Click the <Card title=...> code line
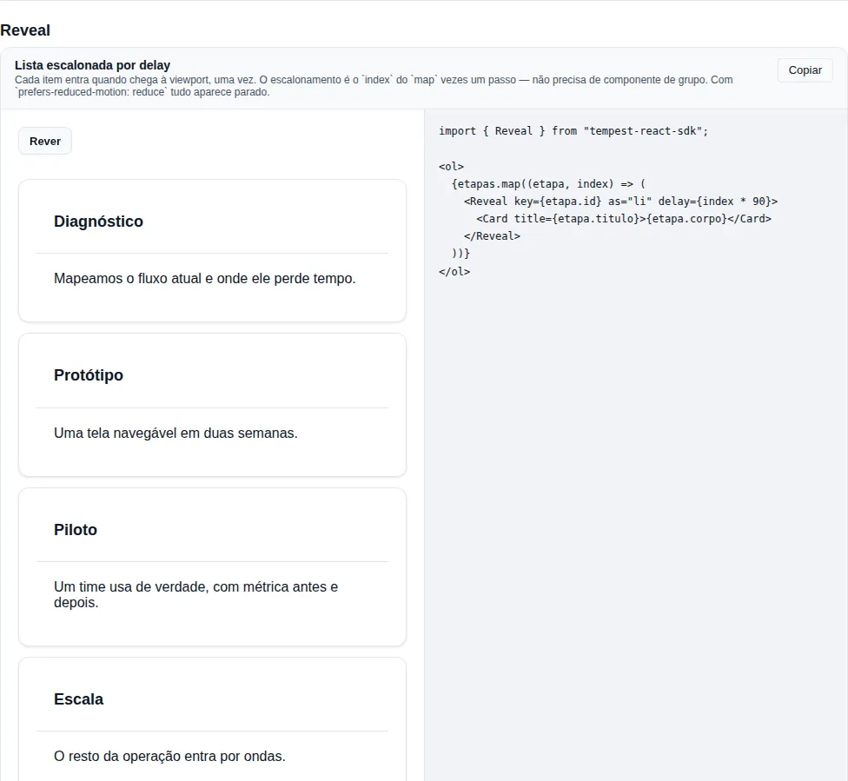The height and width of the screenshot is (781, 848). [x=624, y=219]
